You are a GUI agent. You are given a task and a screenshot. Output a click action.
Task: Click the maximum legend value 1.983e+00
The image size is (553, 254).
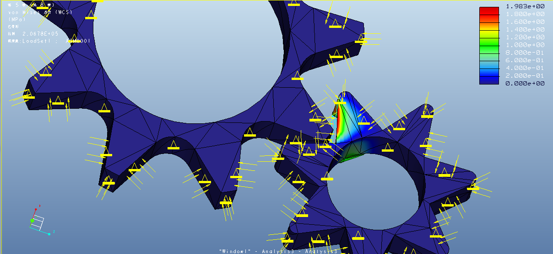525,6
